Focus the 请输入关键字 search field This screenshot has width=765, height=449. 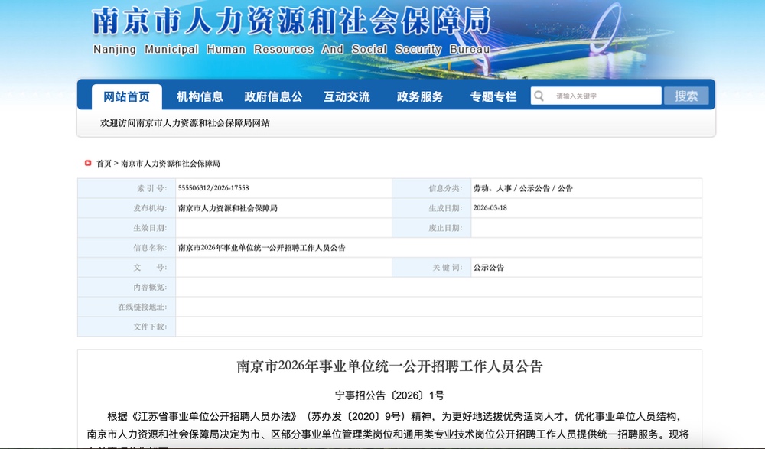(604, 96)
